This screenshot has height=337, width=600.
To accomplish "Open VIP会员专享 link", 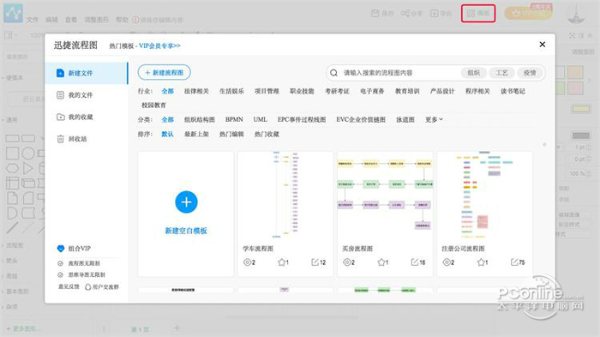I will [x=159, y=45].
